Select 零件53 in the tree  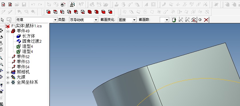pos(23,62)
